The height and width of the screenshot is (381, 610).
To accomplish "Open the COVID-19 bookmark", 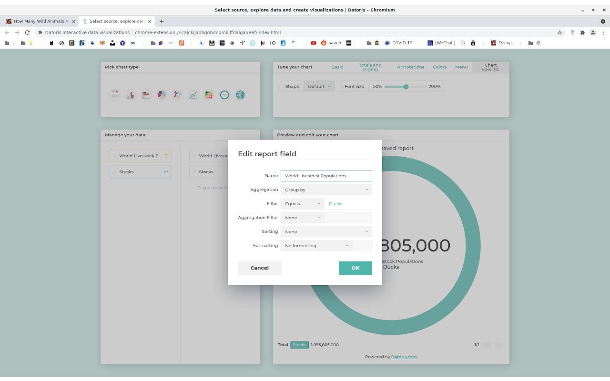I will pyautogui.click(x=398, y=43).
